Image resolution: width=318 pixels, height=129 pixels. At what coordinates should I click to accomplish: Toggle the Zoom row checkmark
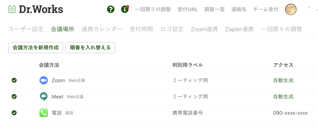pyautogui.click(x=14, y=81)
